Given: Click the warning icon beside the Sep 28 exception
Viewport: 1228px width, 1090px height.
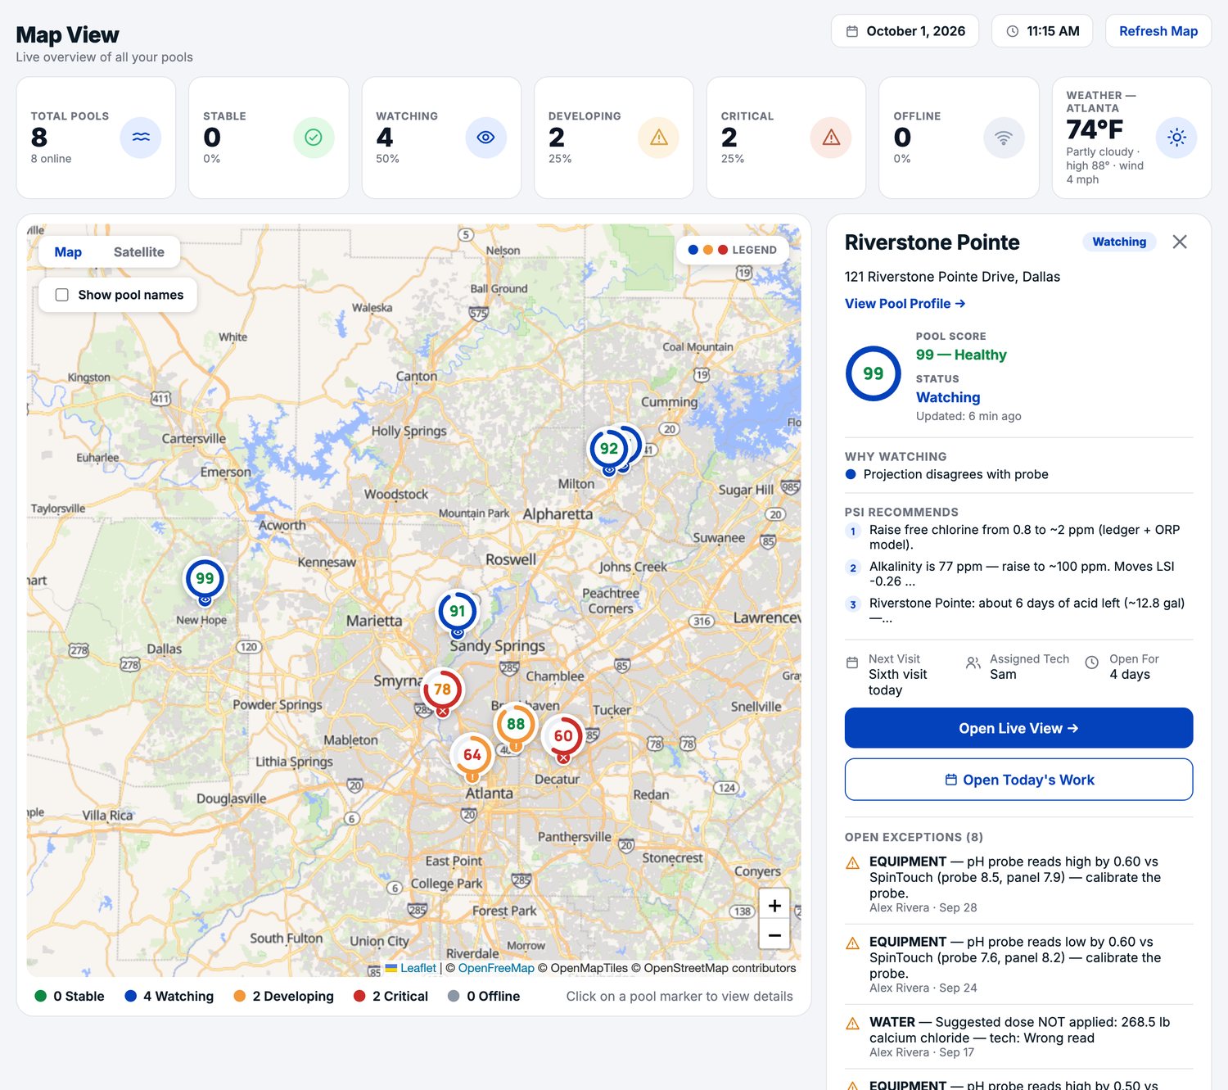Looking at the screenshot, I should (x=852, y=862).
